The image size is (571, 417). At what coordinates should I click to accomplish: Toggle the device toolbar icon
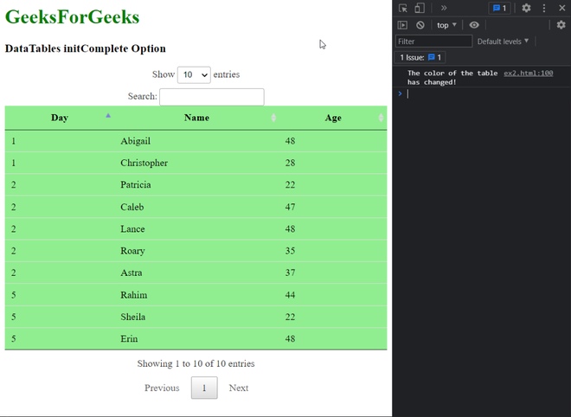click(x=420, y=8)
